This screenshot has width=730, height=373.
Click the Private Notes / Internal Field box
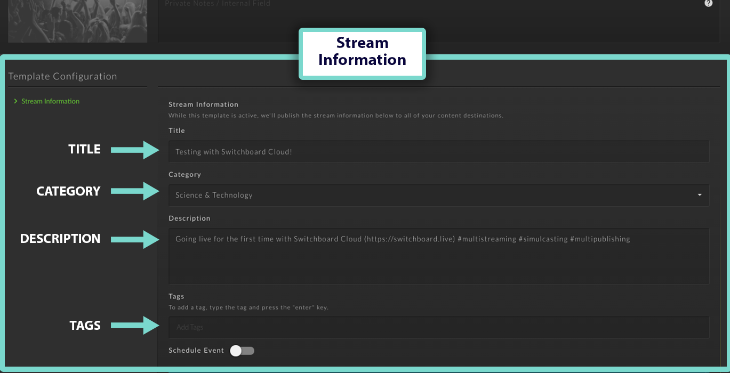(438, 21)
